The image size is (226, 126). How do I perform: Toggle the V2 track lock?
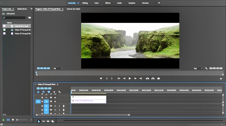point(42,98)
